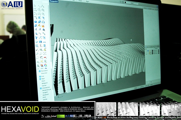Select the Persistent osnap radio button

click(39, 71)
